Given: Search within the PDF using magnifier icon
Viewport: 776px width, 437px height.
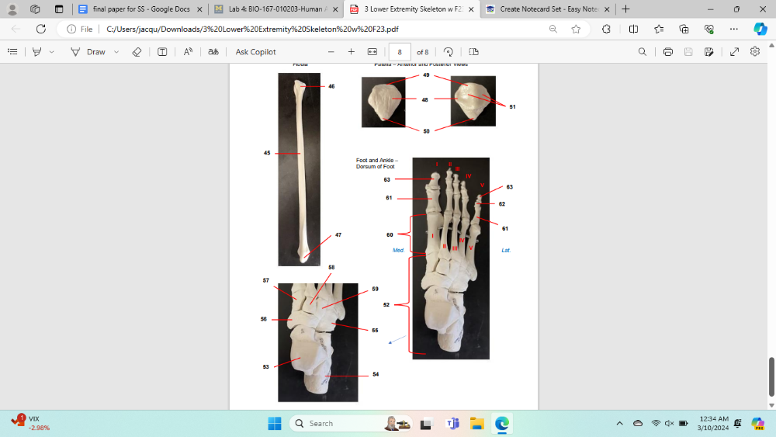Looking at the screenshot, I should (x=642, y=52).
